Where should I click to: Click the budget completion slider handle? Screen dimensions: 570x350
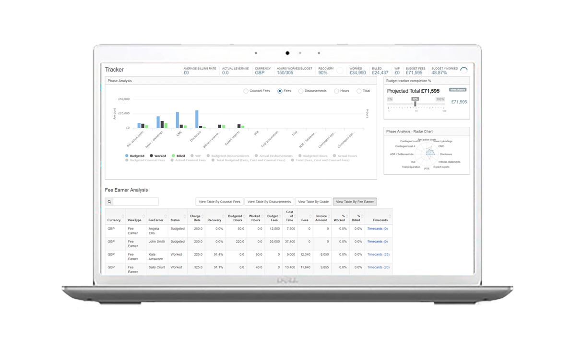(415, 104)
